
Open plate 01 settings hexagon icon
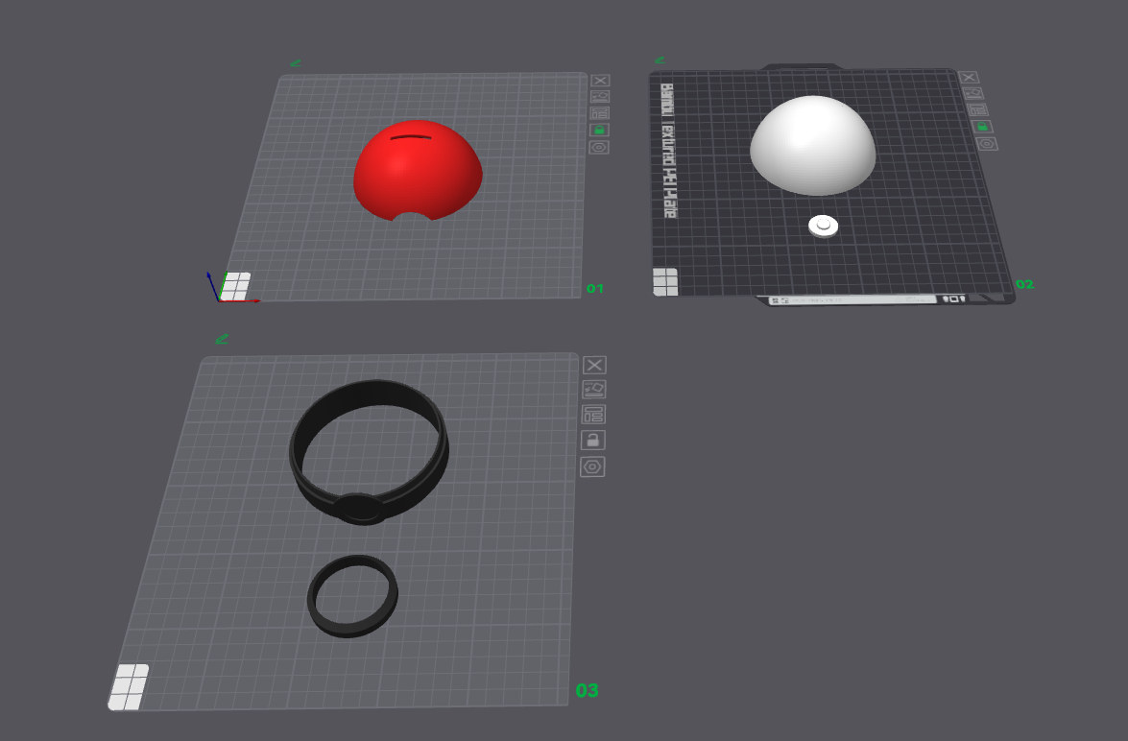point(598,148)
